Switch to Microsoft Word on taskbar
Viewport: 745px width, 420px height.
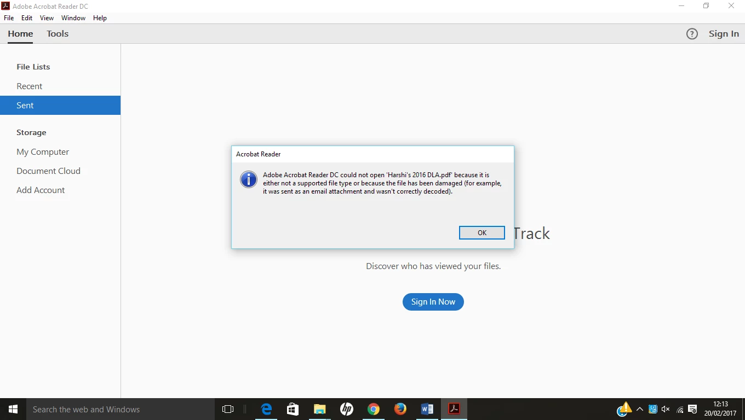pos(427,409)
